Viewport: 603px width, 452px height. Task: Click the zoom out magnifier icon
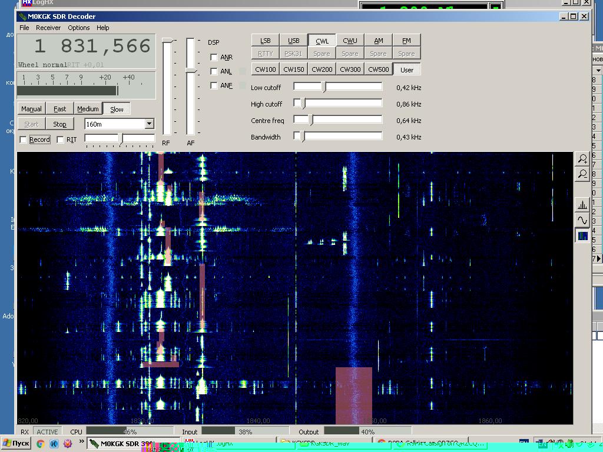point(582,174)
